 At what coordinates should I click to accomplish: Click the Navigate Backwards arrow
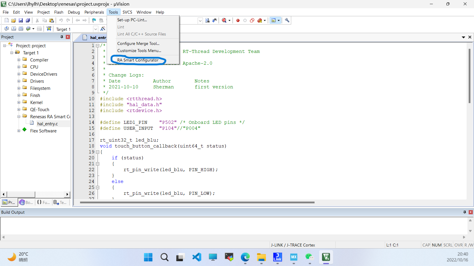(x=78, y=20)
